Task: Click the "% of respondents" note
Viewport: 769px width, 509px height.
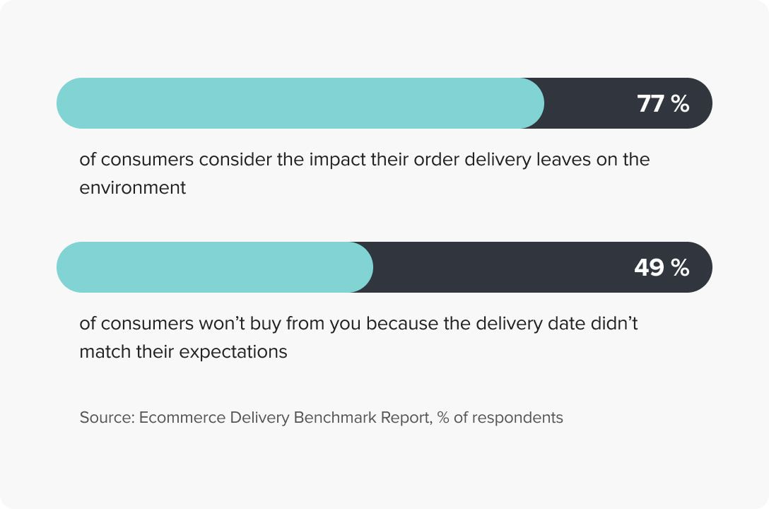Action: pyautogui.click(x=500, y=417)
